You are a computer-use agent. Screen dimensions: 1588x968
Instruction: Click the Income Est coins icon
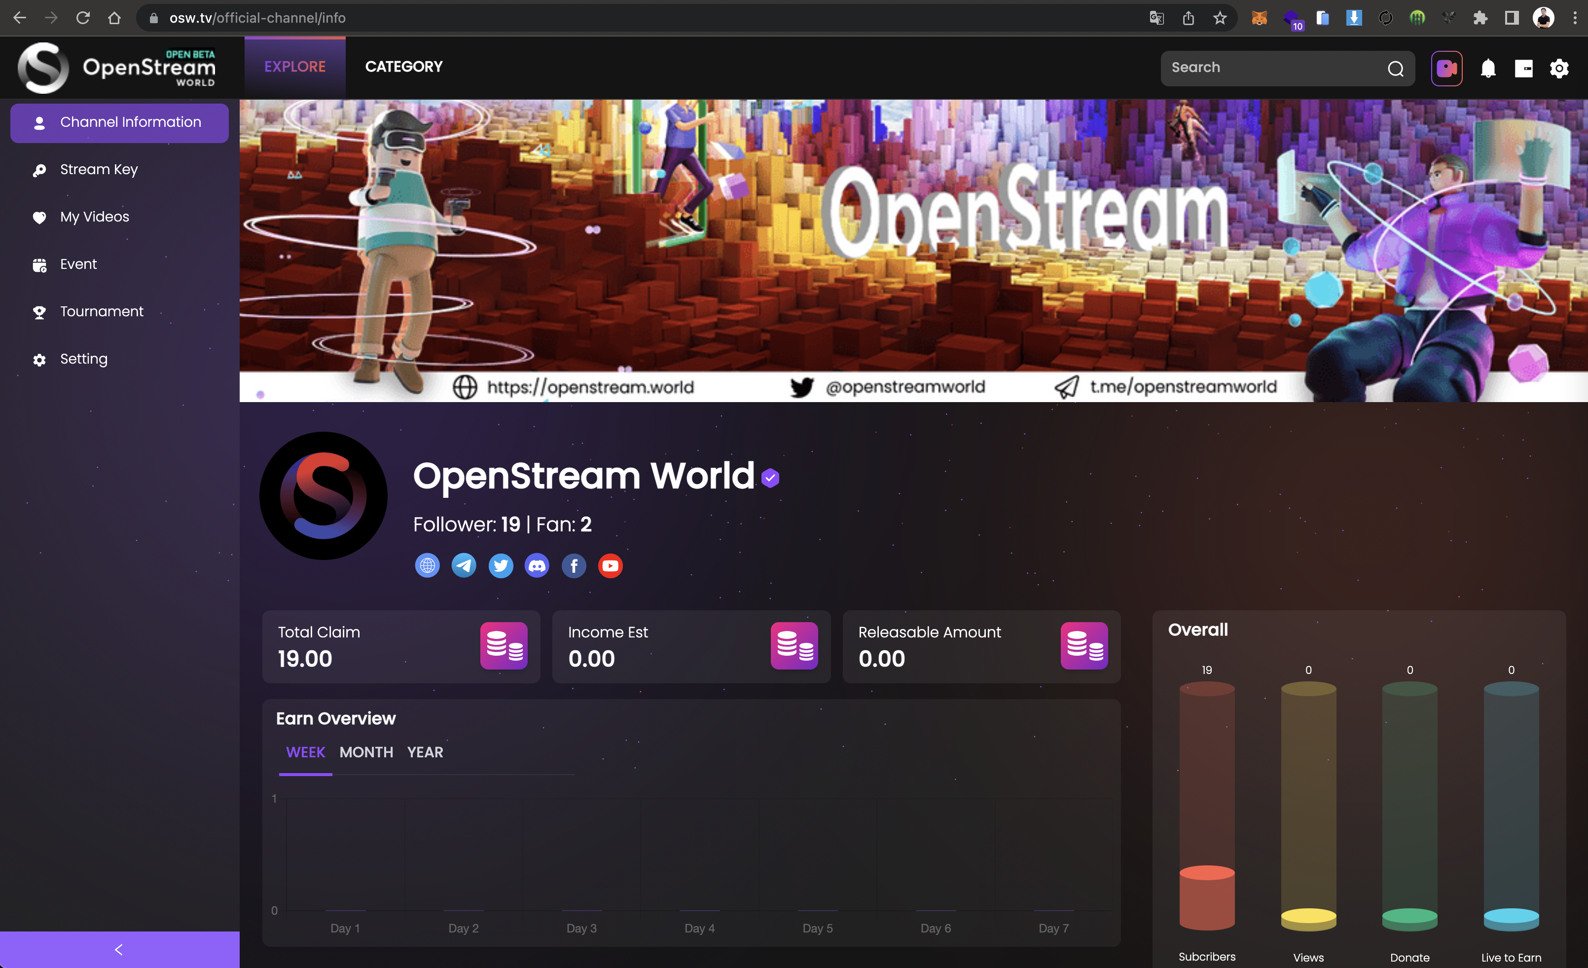pos(794,645)
